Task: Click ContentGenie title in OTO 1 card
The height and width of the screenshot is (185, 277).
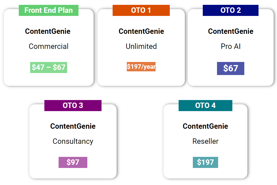Action: pyautogui.click(x=141, y=32)
